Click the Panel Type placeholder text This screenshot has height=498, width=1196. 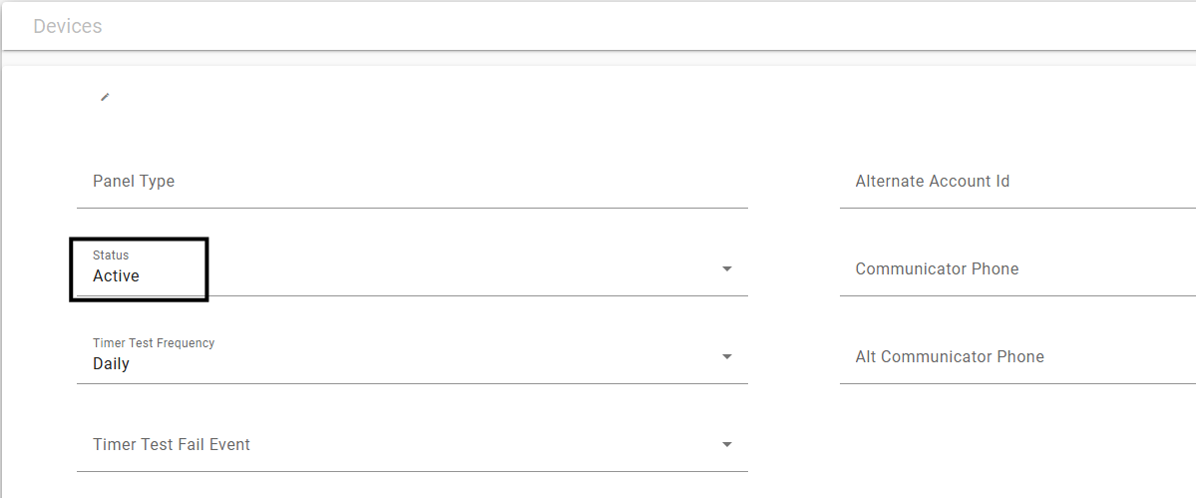(x=134, y=182)
